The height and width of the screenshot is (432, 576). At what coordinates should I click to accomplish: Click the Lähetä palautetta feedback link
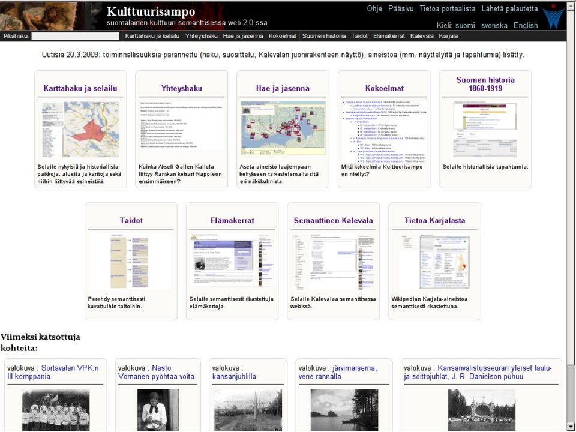coord(509,9)
